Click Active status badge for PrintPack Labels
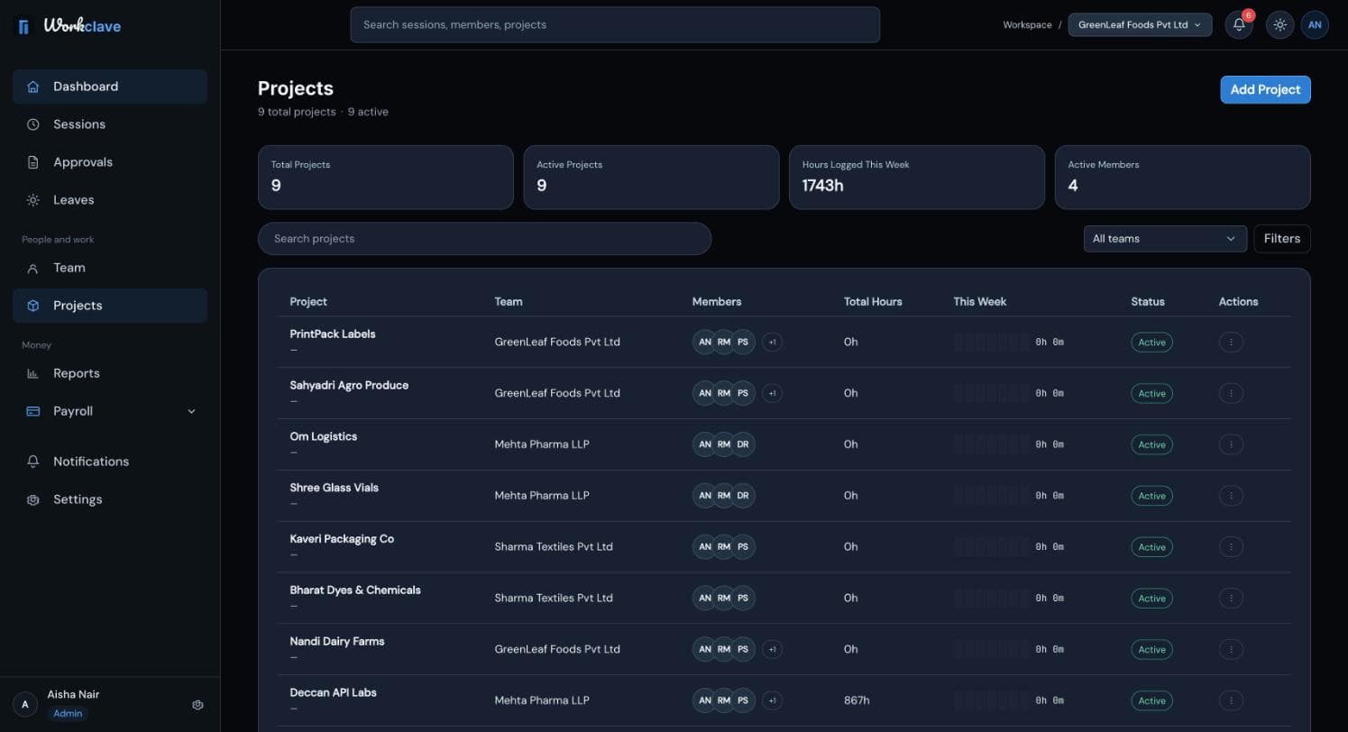The height and width of the screenshot is (732, 1348). click(1151, 343)
